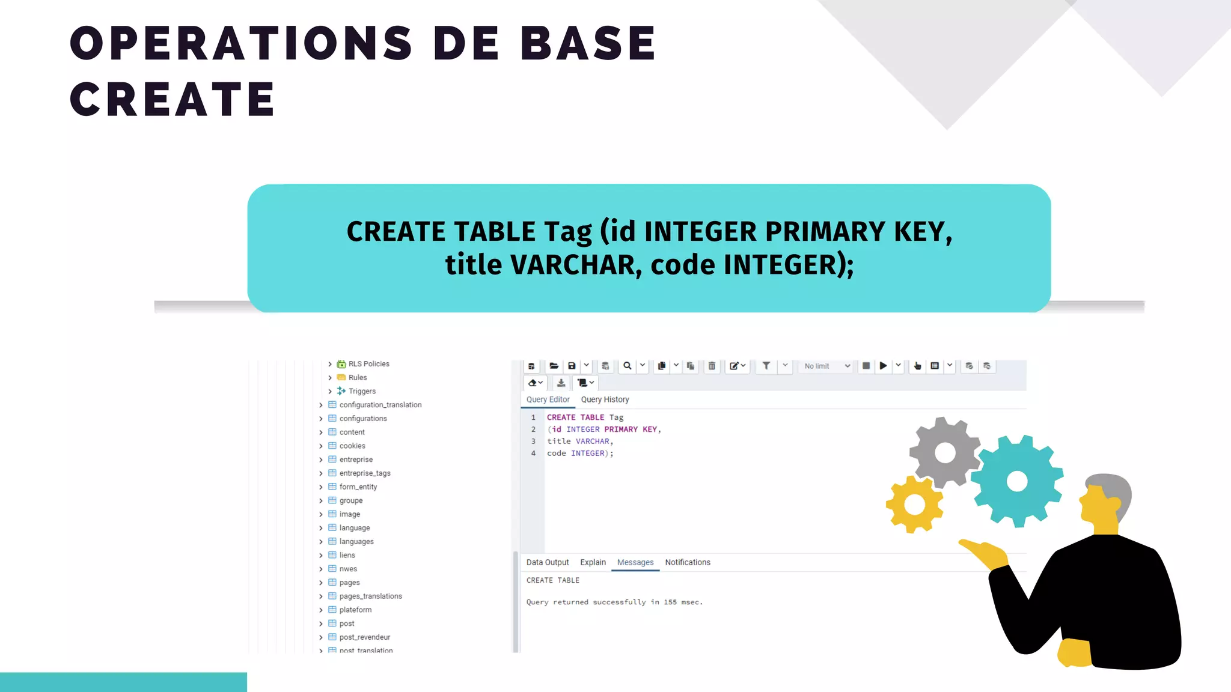This screenshot has width=1231, height=692.
Task: Click the Delete trash icon
Action: click(712, 366)
